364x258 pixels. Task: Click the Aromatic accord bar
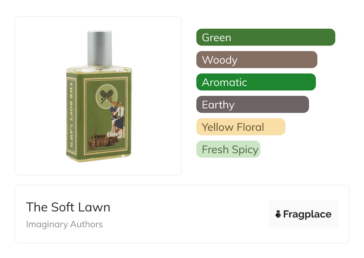pos(256,82)
